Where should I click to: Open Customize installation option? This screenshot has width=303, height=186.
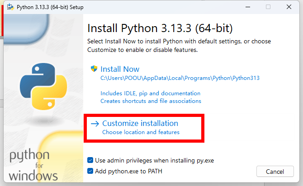click(x=140, y=123)
